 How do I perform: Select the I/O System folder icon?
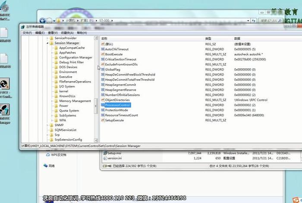click(x=56, y=86)
